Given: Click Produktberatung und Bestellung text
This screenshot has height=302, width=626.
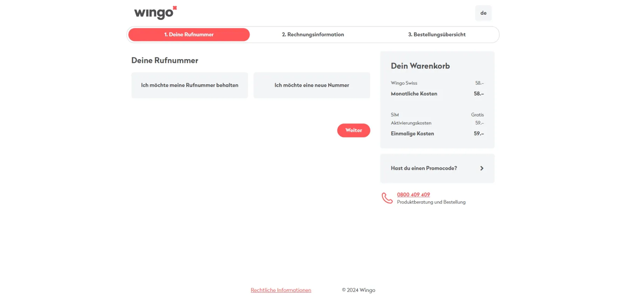Looking at the screenshot, I should pos(431,202).
